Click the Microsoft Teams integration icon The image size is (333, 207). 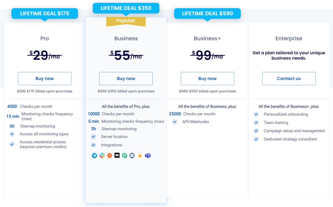pos(147,155)
